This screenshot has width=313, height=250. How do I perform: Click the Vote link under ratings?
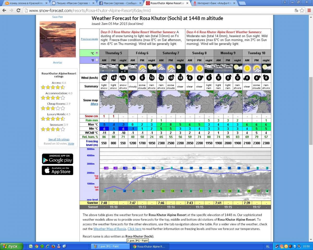(71, 143)
